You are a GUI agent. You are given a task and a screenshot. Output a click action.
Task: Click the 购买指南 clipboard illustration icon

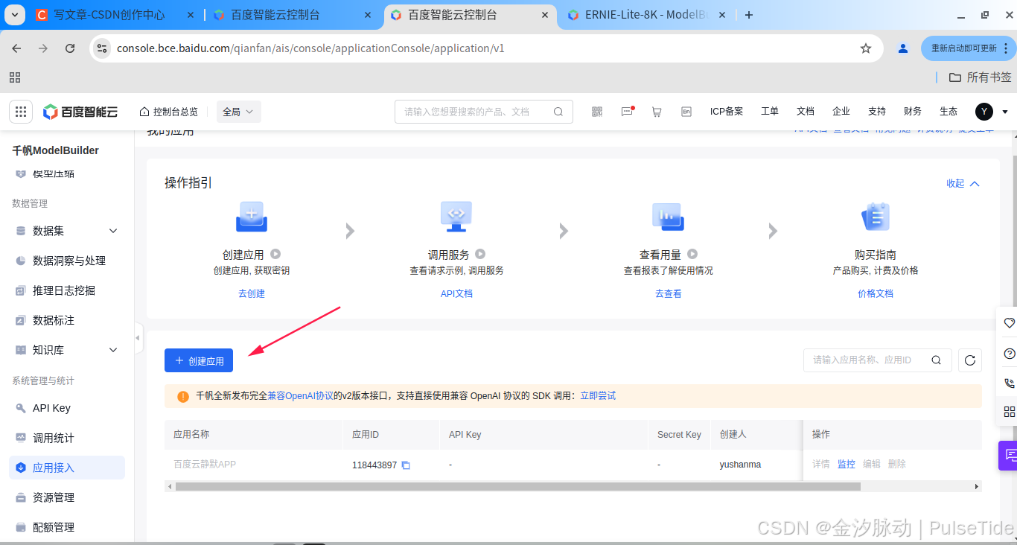(876, 217)
